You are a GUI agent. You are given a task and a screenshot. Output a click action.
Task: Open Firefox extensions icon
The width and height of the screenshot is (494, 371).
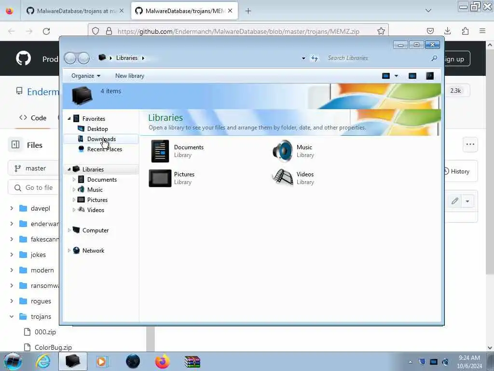[x=465, y=31]
